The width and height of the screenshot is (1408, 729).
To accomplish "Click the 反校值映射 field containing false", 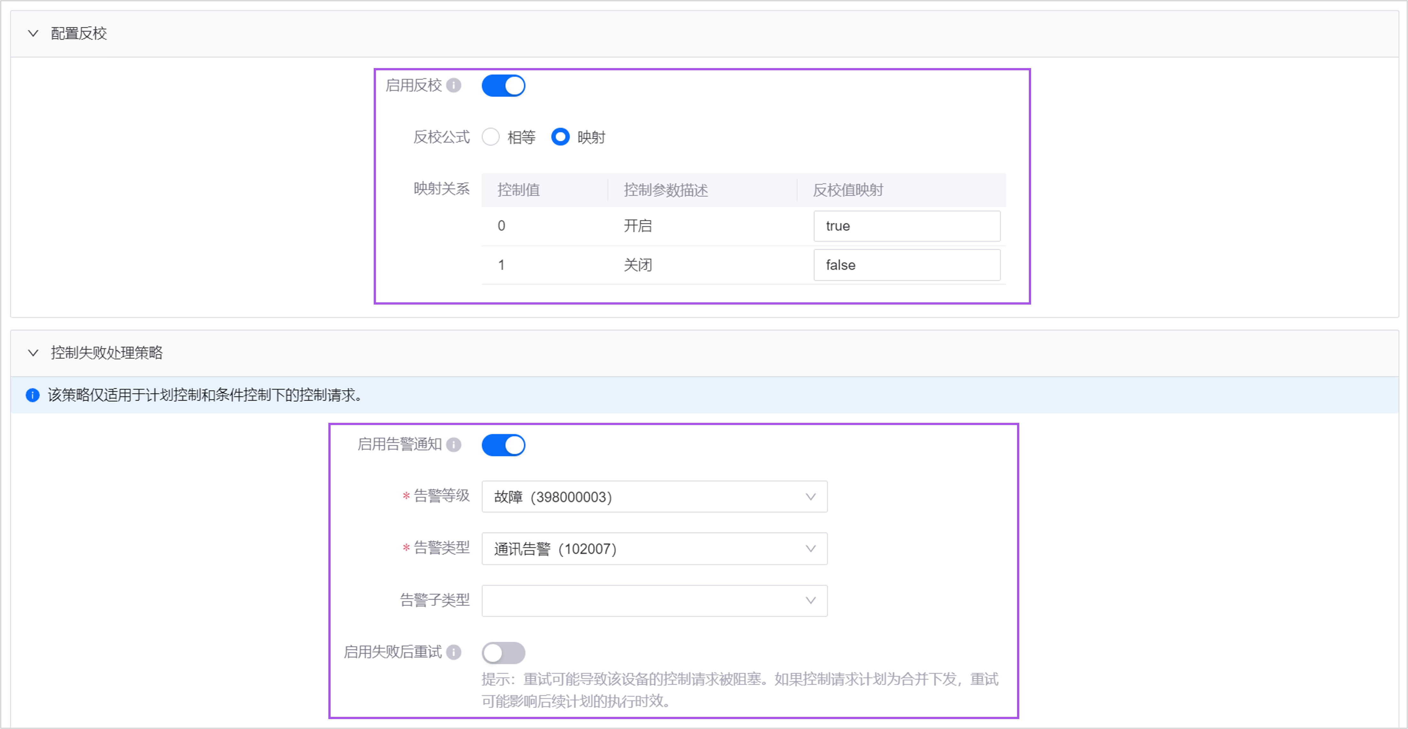I will (x=907, y=265).
